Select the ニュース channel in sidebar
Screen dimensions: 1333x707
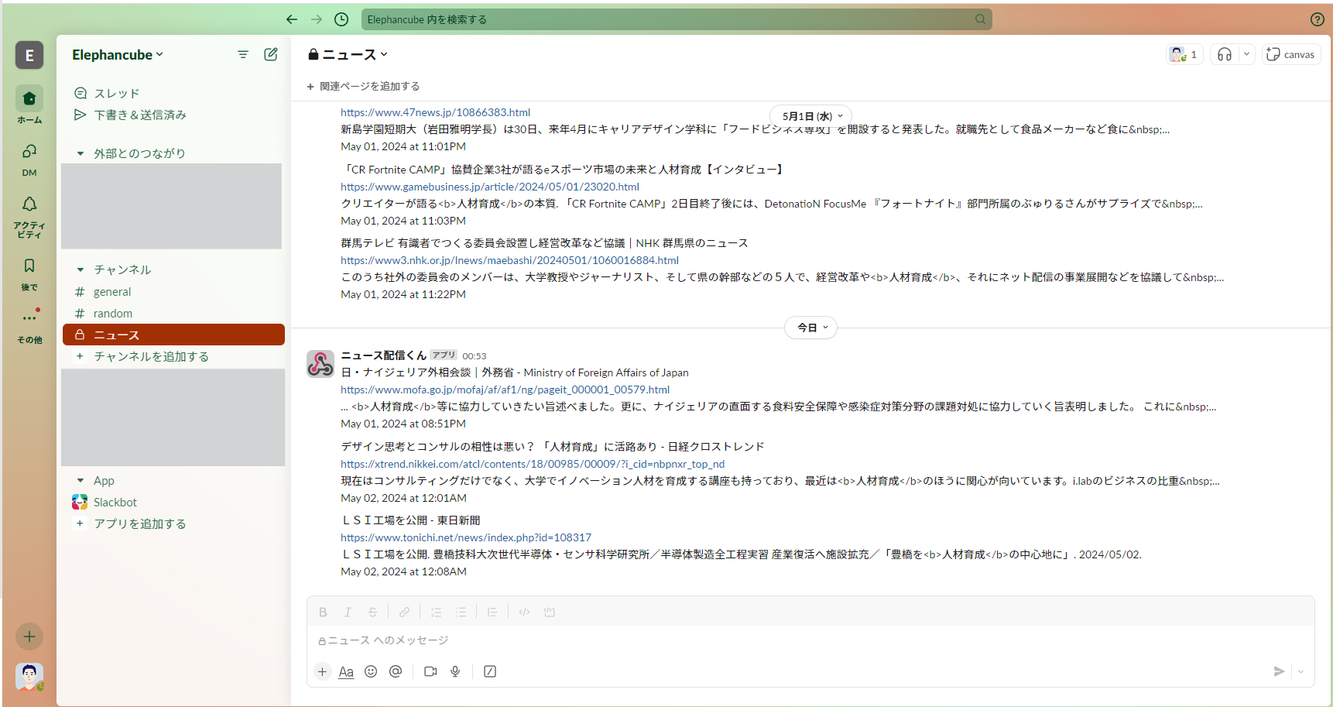point(173,335)
